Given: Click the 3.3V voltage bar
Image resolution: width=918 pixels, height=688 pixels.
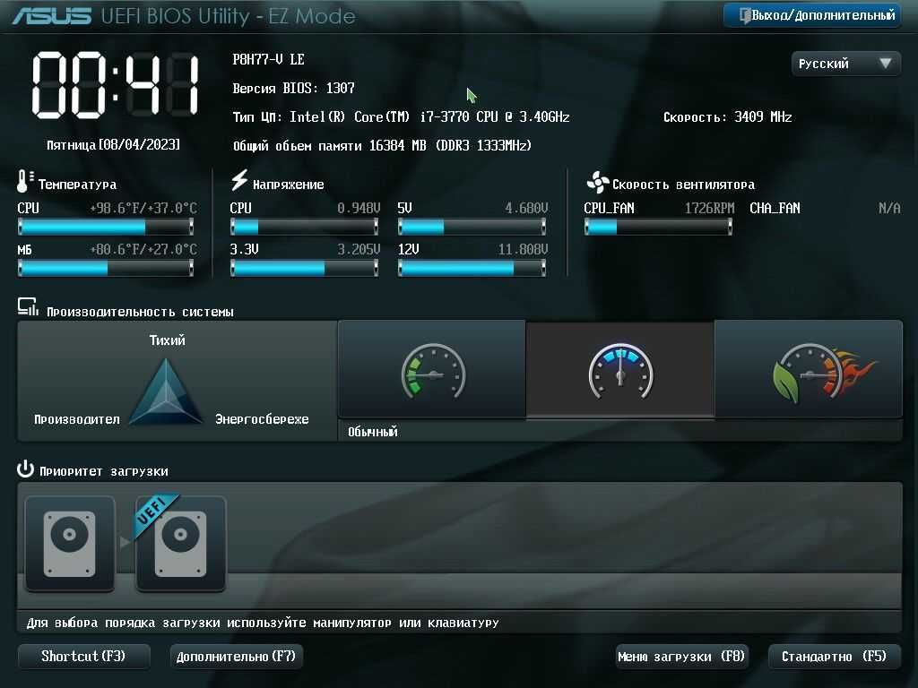Looking at the screenshot, I should (305, 268).
